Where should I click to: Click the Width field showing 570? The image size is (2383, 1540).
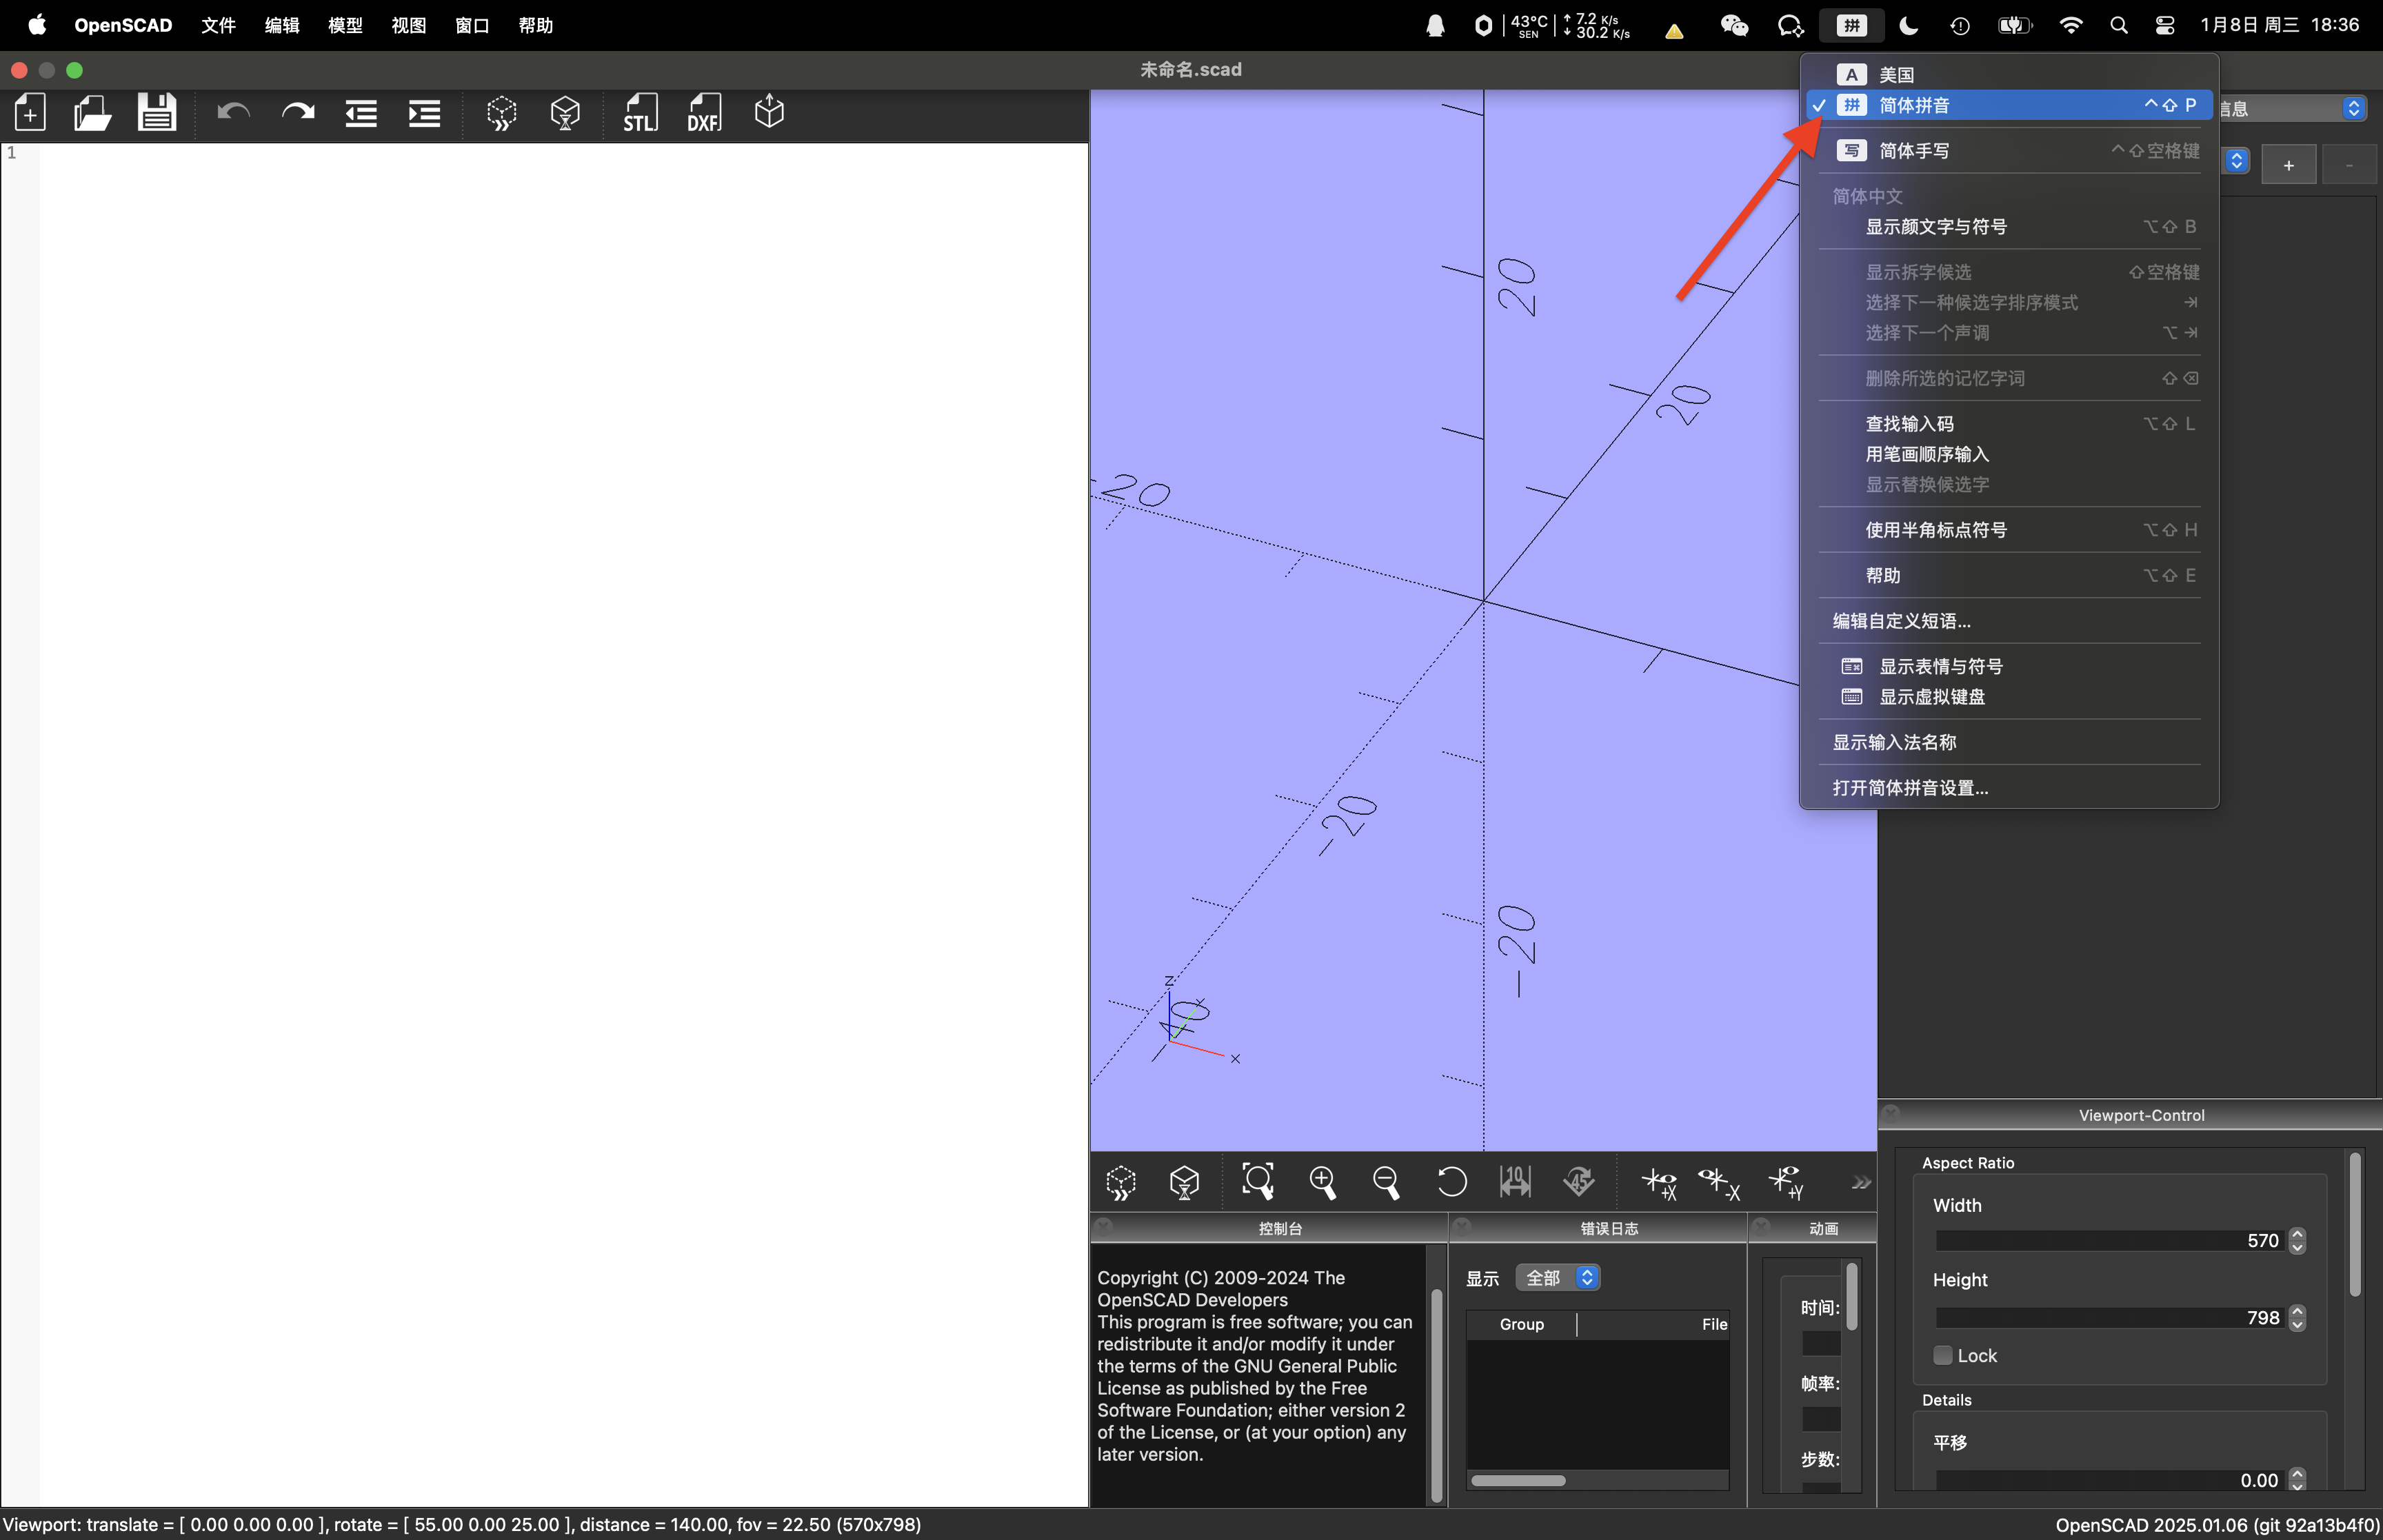coord(2110,1240)
